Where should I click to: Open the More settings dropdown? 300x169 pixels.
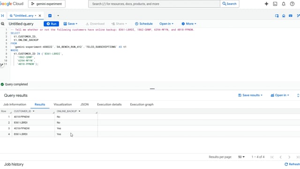pyautogui.click(x=189, y=24)
